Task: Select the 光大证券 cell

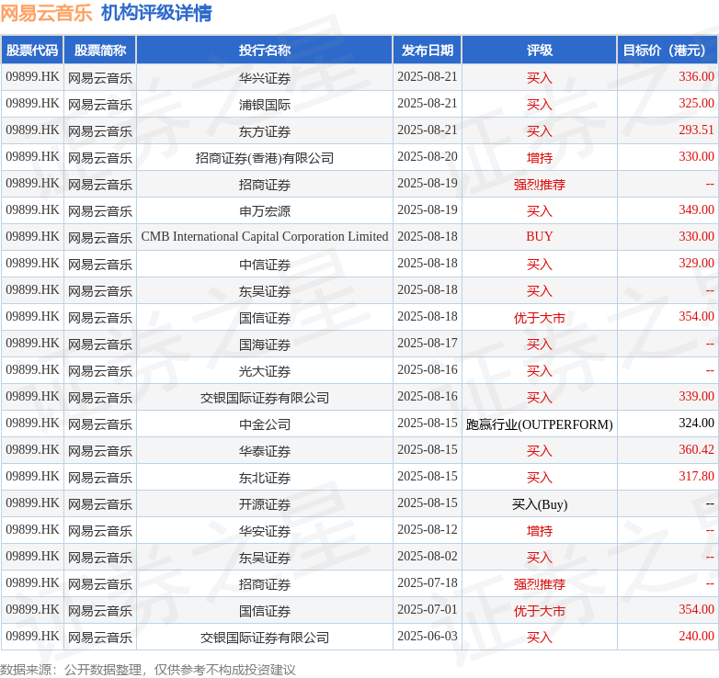Action: click(265, 370)
